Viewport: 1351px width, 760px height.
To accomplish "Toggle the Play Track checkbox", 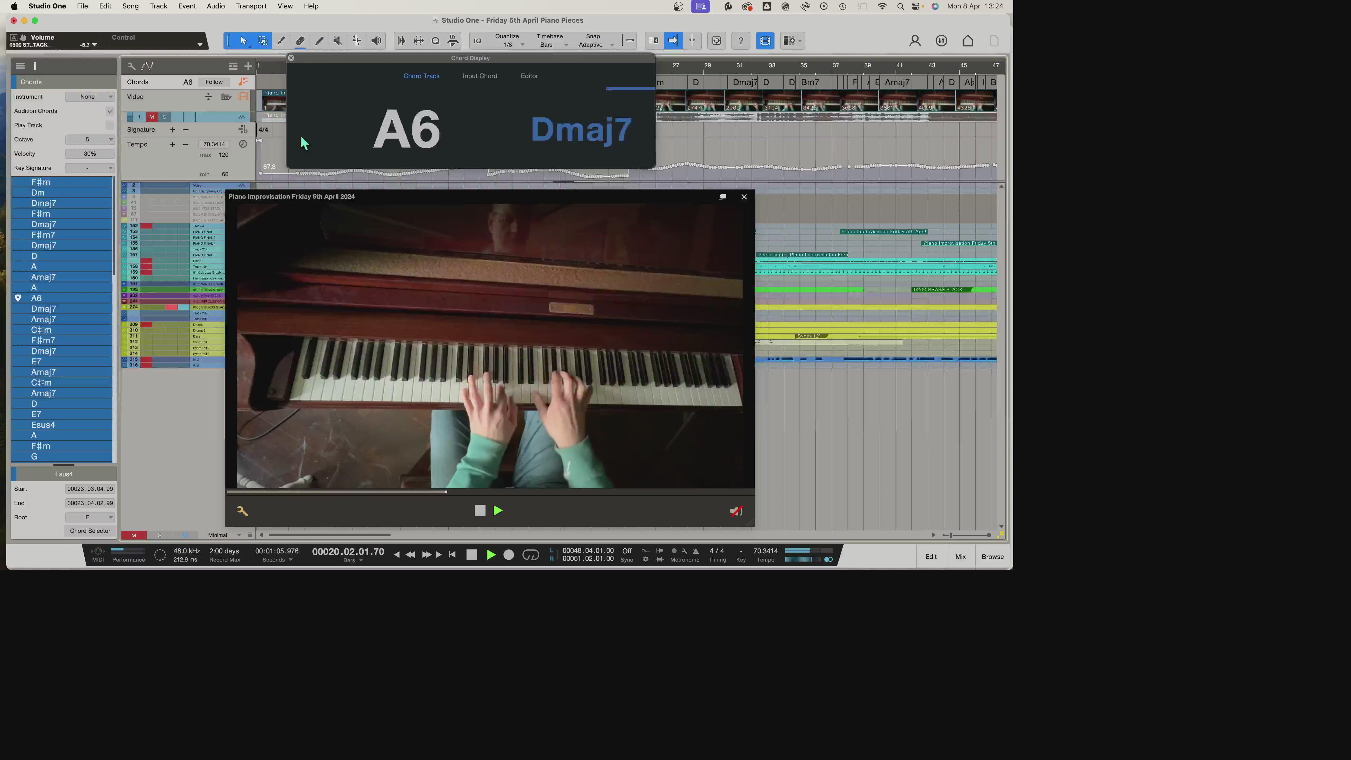I will (110, 125).
